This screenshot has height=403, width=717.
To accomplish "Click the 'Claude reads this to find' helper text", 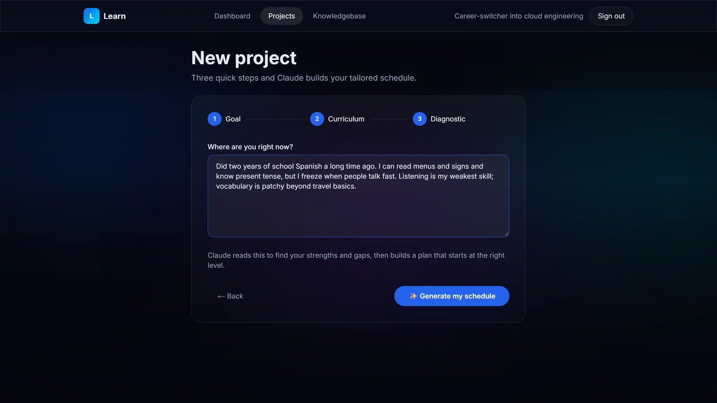I will point(356,260).
